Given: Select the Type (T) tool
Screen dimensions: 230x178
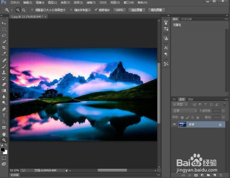Looking at the screenshot, I should click(4, 115).
